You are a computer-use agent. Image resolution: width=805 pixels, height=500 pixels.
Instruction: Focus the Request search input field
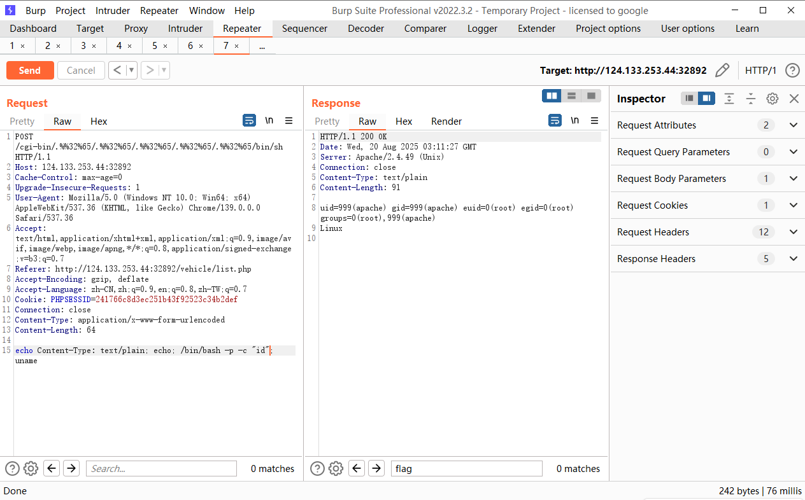pyautogui.click(x=161, y=469)
